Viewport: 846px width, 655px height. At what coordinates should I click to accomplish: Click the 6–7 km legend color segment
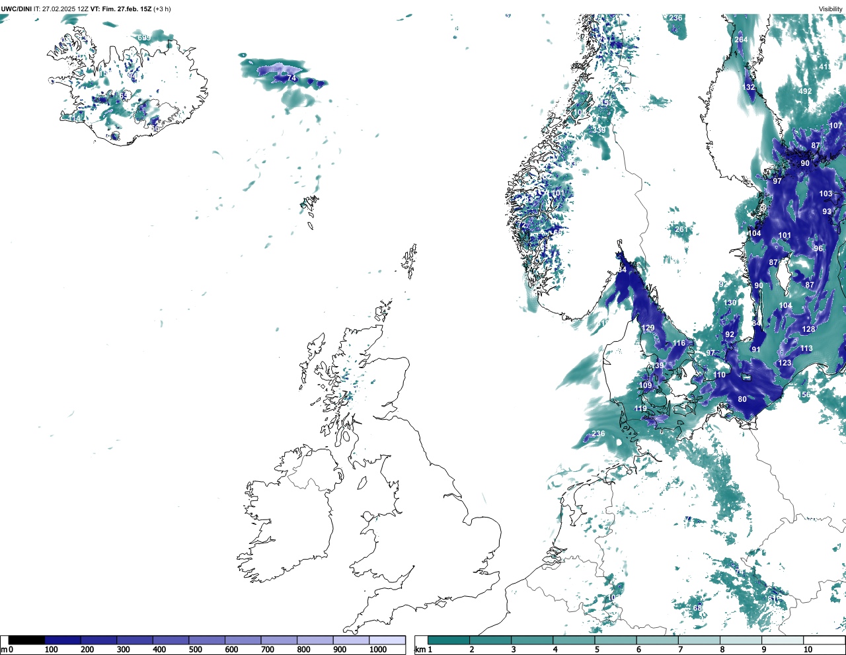pos(657,640)
